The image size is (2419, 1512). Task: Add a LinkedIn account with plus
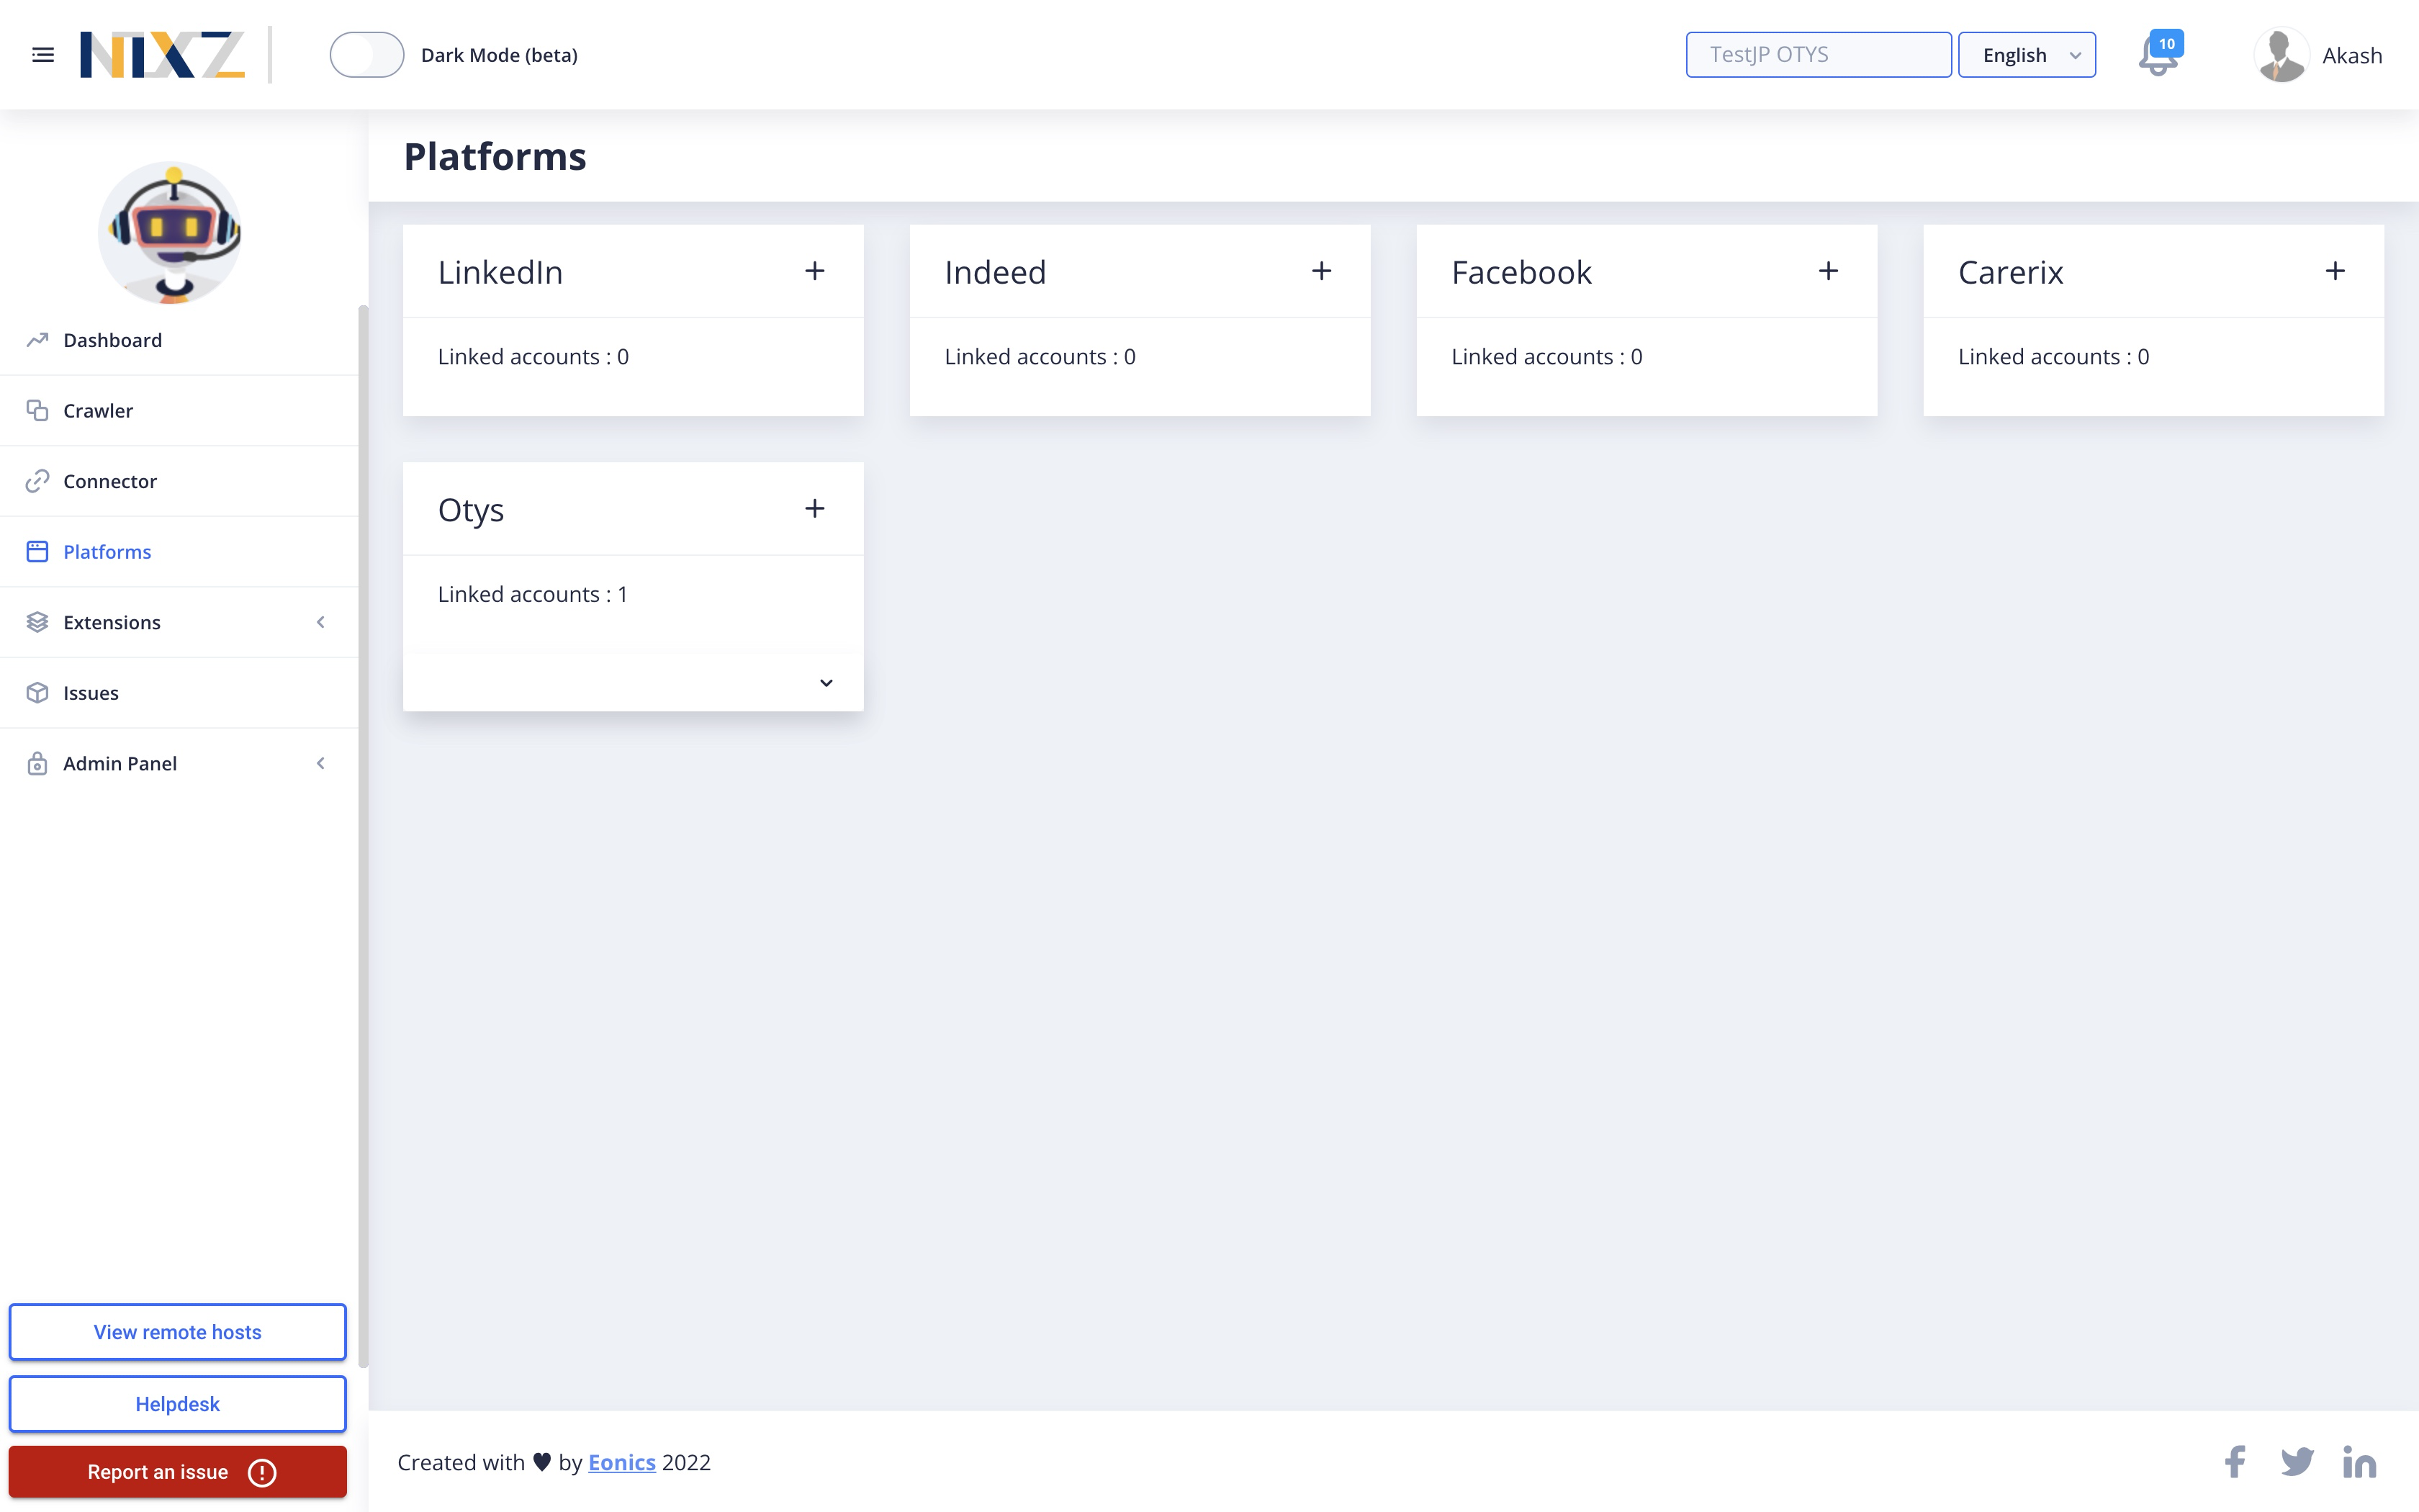tap(815, 271)
